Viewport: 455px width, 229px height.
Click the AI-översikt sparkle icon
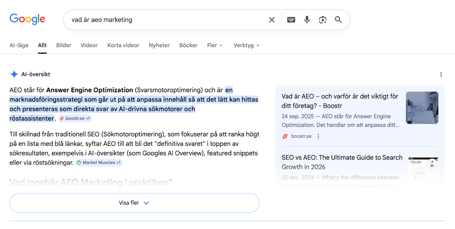(14, 74)
